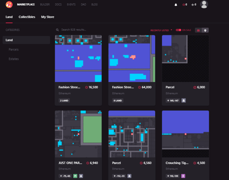The height and width of the screenshot is (180, 229).
Task: Select the Land category
Action: point(26,40)
